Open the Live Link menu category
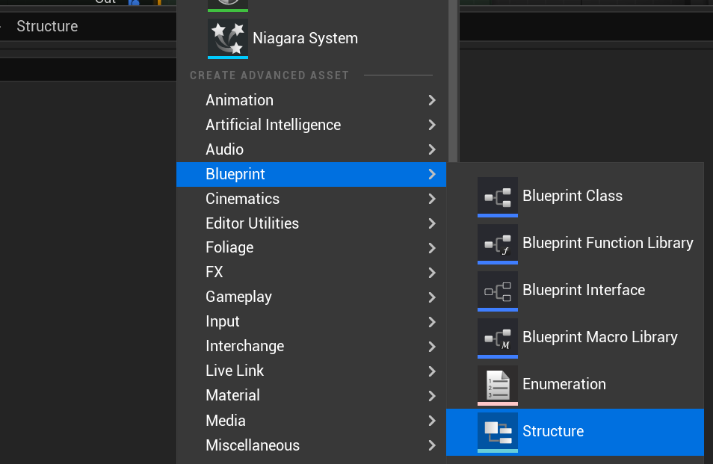Image resolution: width=713 pixels, height=464 pixels. coord(311,371)
